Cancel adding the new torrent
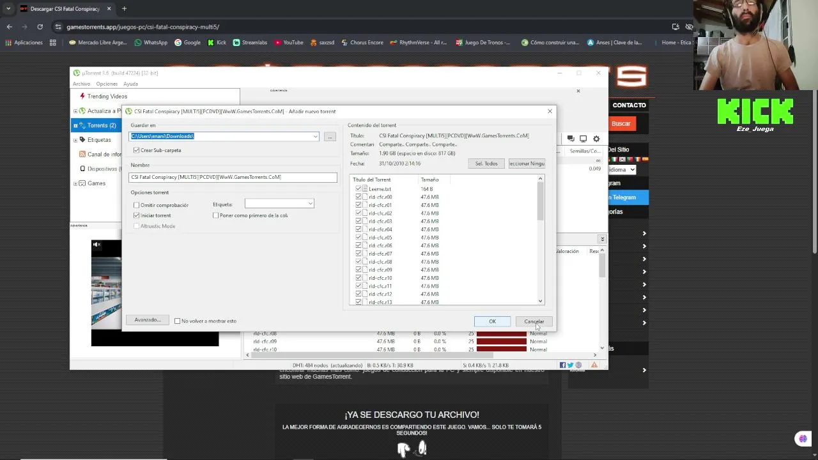 click(x=534, y=321)
